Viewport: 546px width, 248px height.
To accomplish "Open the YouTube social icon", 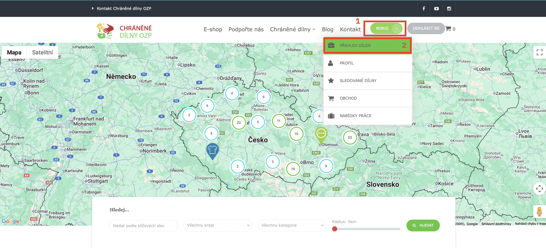I will tap(436, 9).
